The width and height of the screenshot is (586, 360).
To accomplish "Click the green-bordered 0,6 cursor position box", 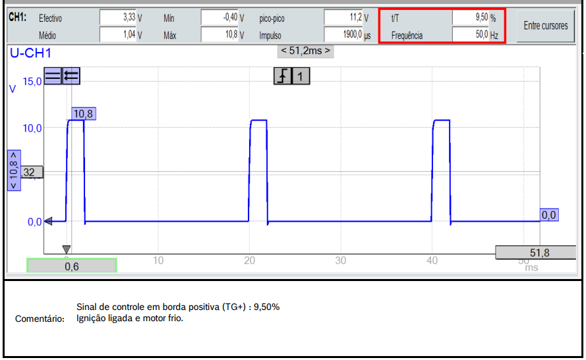I will (72, 266).
